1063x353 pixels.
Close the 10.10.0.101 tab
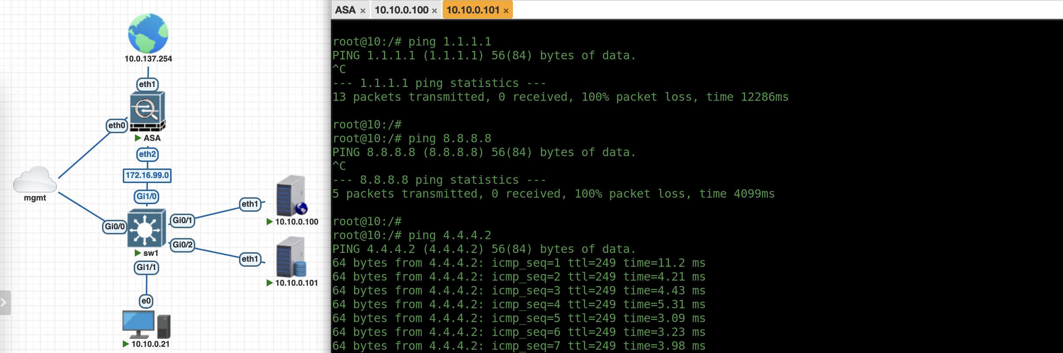pyautogui.click(x=506, y=11)
